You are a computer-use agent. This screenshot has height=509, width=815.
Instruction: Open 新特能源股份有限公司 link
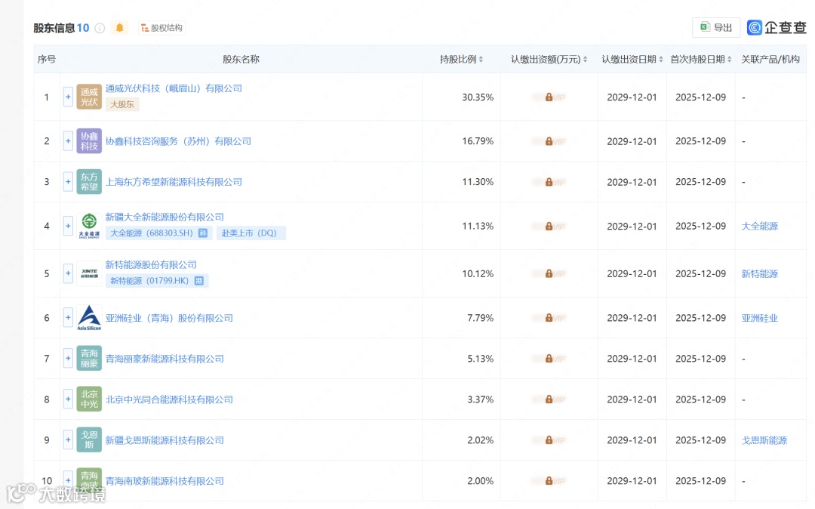tap(151, 264)
